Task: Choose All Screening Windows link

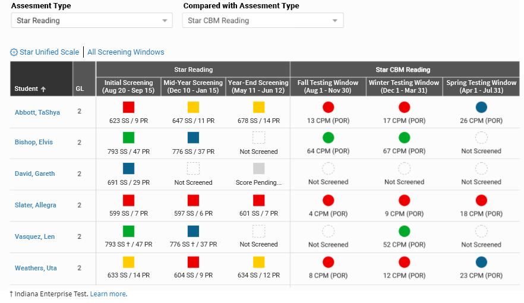Action: tap(126, 52)
